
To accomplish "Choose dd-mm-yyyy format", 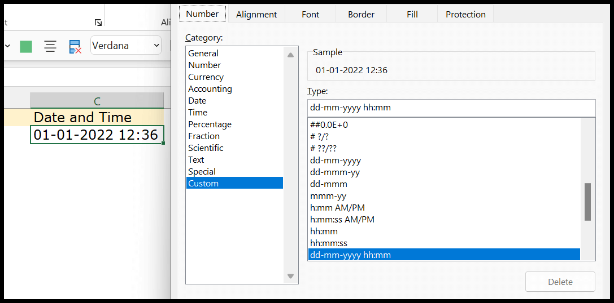I will [443, 161].
